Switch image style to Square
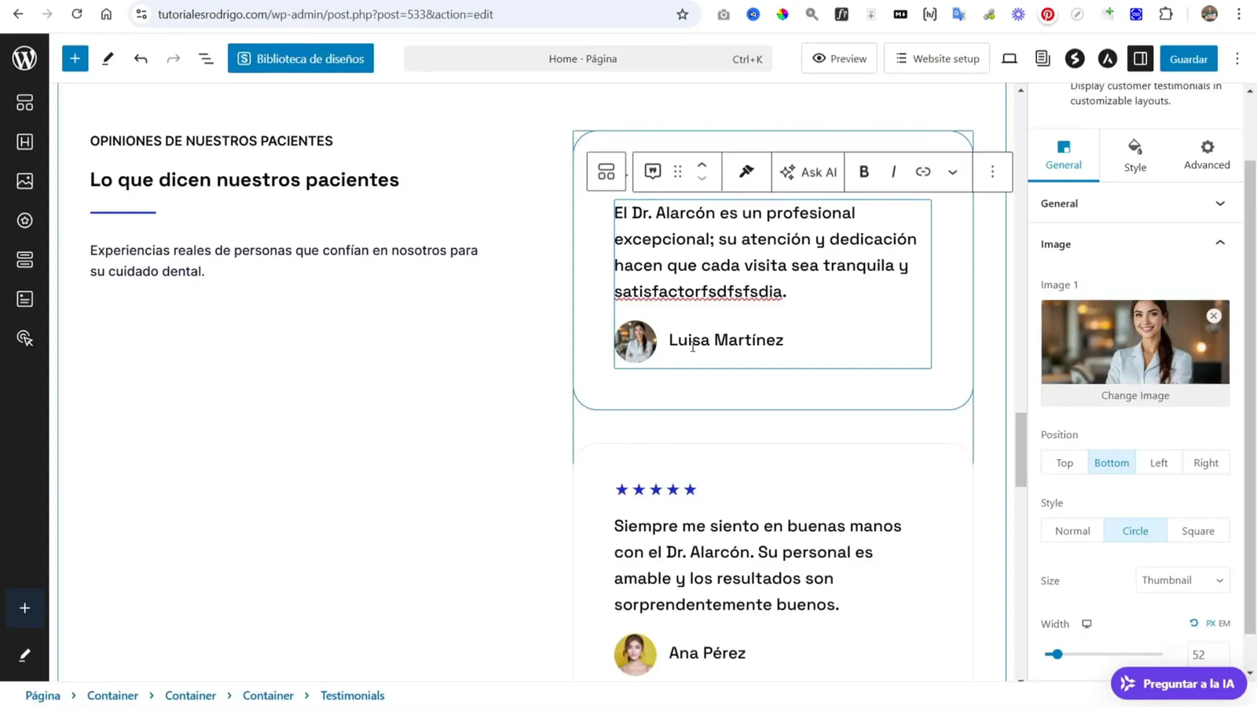 coord(1198,530)
